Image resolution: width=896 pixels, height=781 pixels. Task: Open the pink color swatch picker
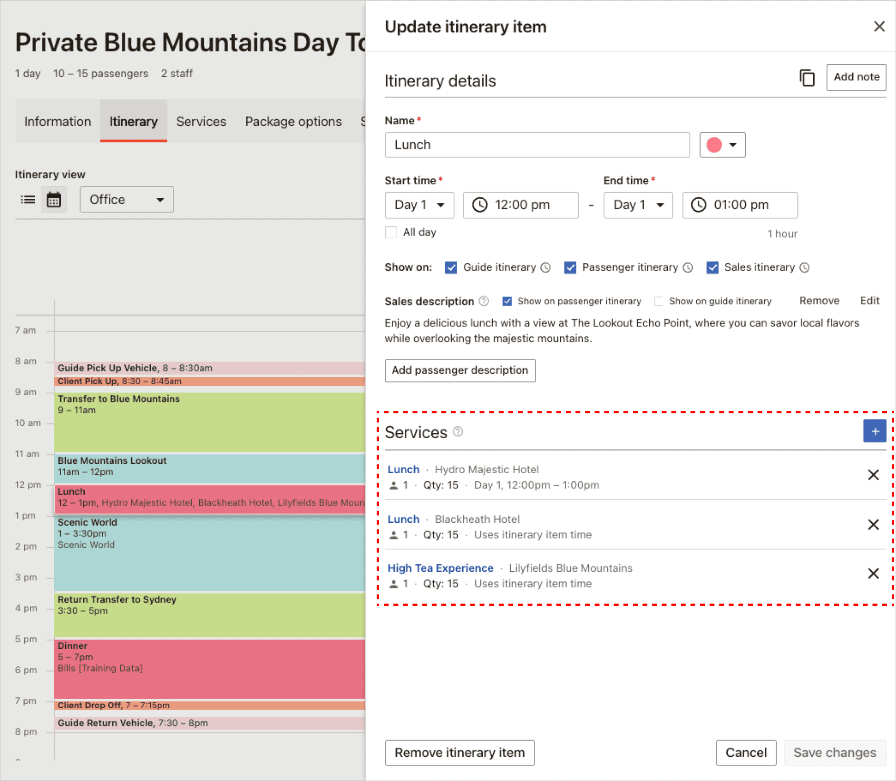(722, 145)
